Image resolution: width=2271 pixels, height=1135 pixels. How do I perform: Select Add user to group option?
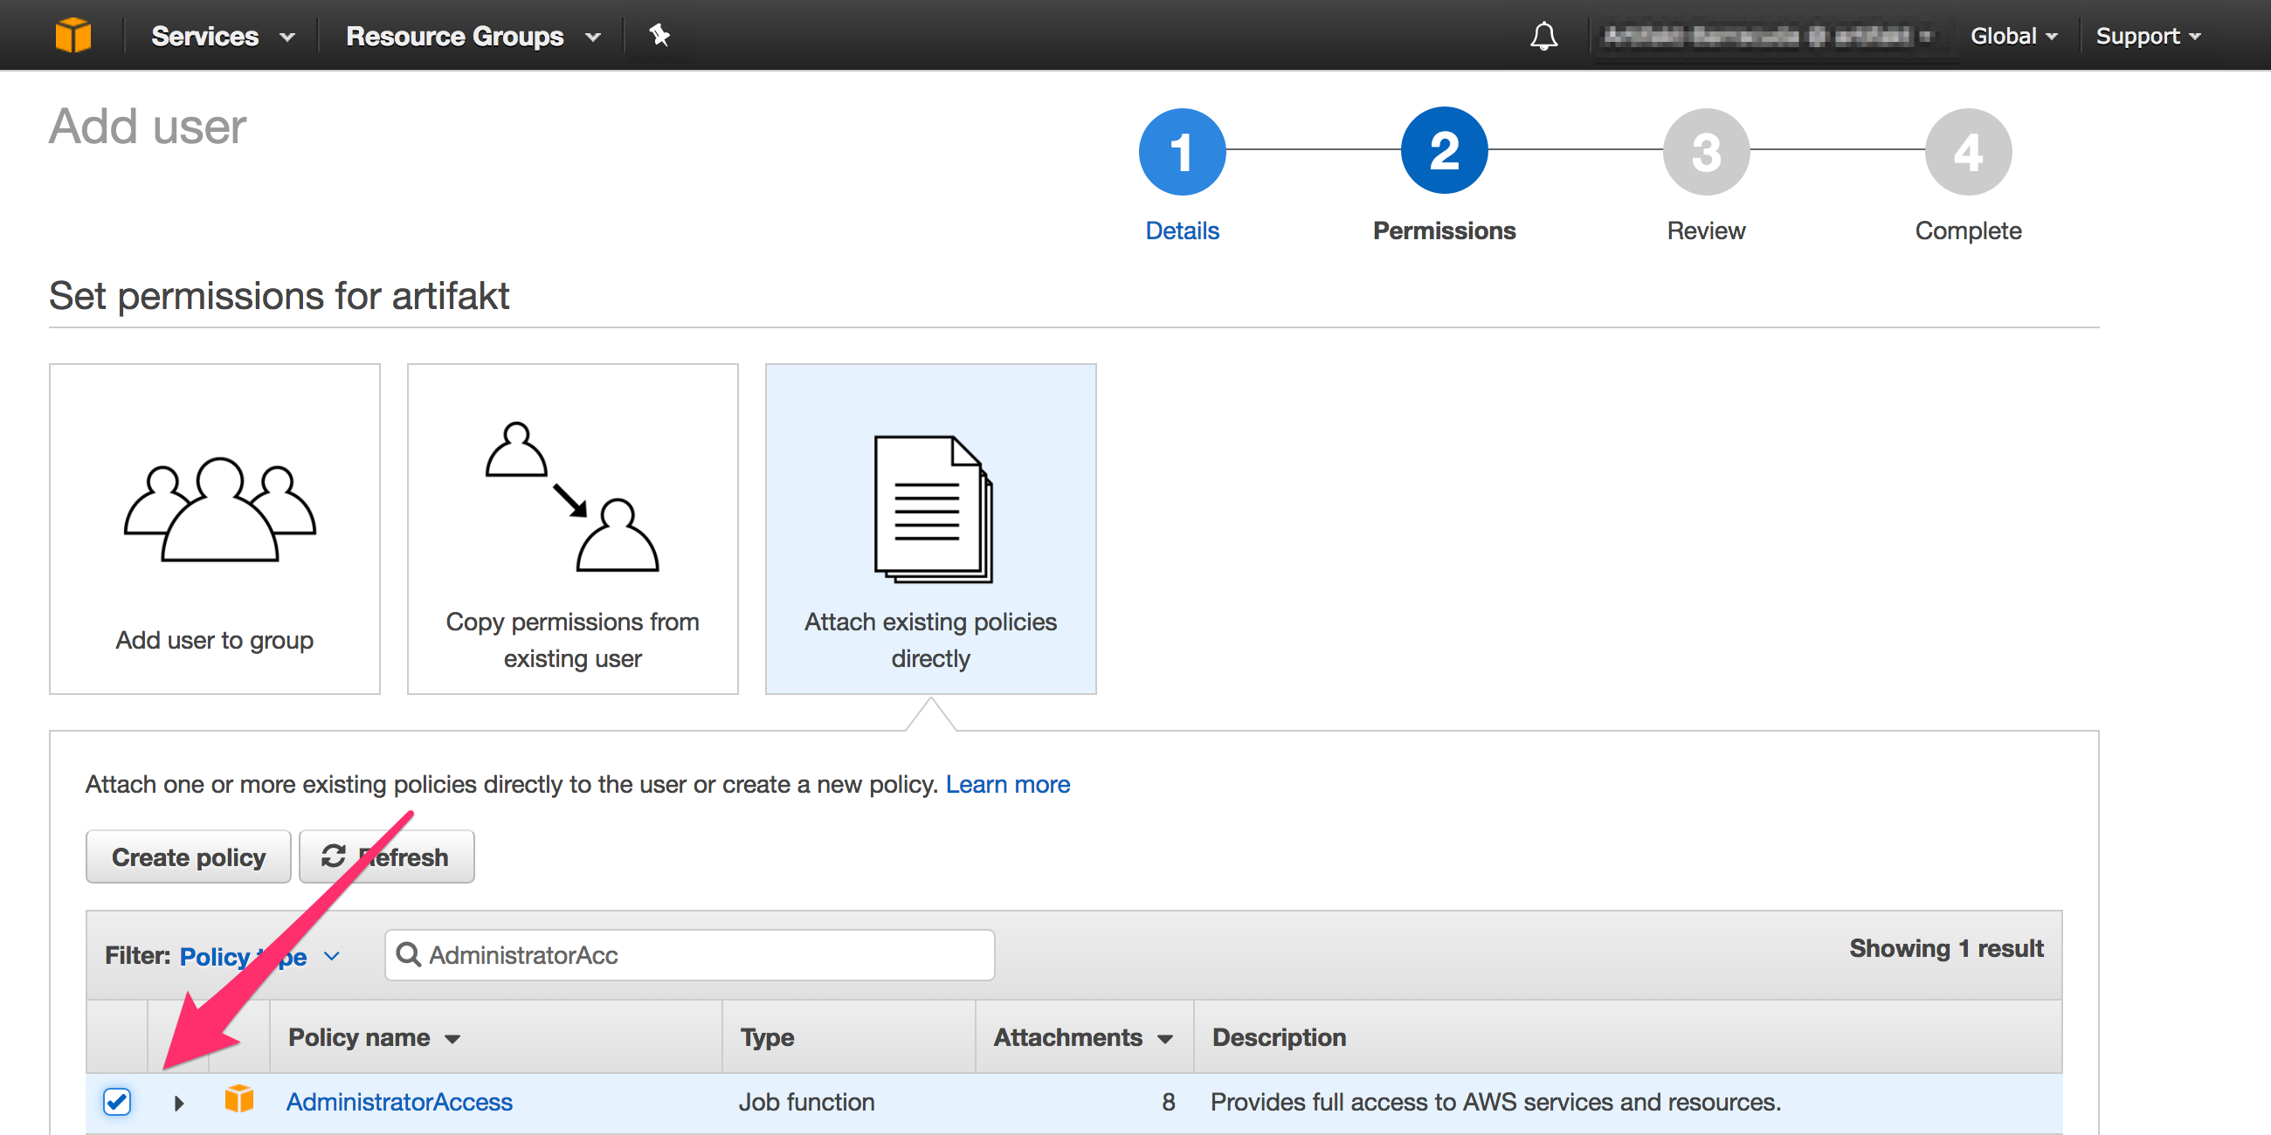click(x=214, y=529)
